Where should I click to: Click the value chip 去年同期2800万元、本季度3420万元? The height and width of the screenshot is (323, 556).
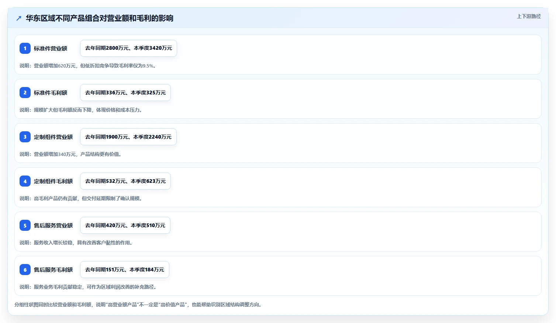(x=128, y=48)
